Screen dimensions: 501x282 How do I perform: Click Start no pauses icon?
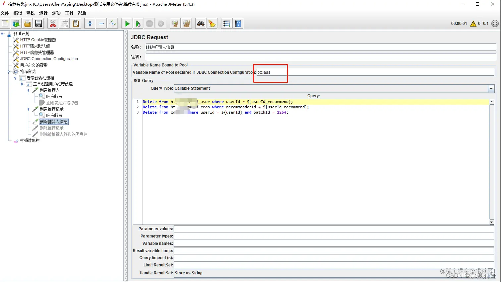(x=138, y=24)
